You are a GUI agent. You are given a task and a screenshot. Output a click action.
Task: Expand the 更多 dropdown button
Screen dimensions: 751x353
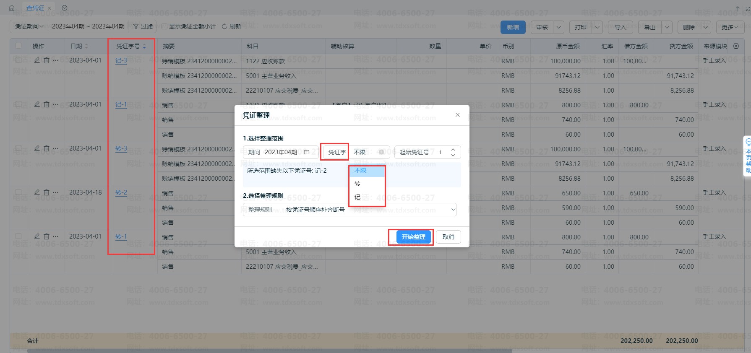coord(730,27)
